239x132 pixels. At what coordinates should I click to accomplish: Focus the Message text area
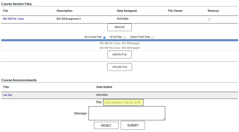tap(127, 113)
